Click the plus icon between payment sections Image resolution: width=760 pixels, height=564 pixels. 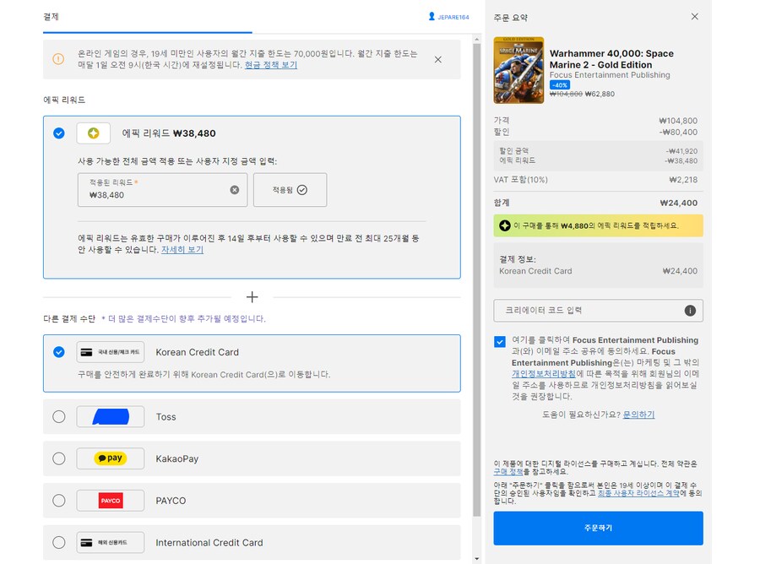pos(252,297)
